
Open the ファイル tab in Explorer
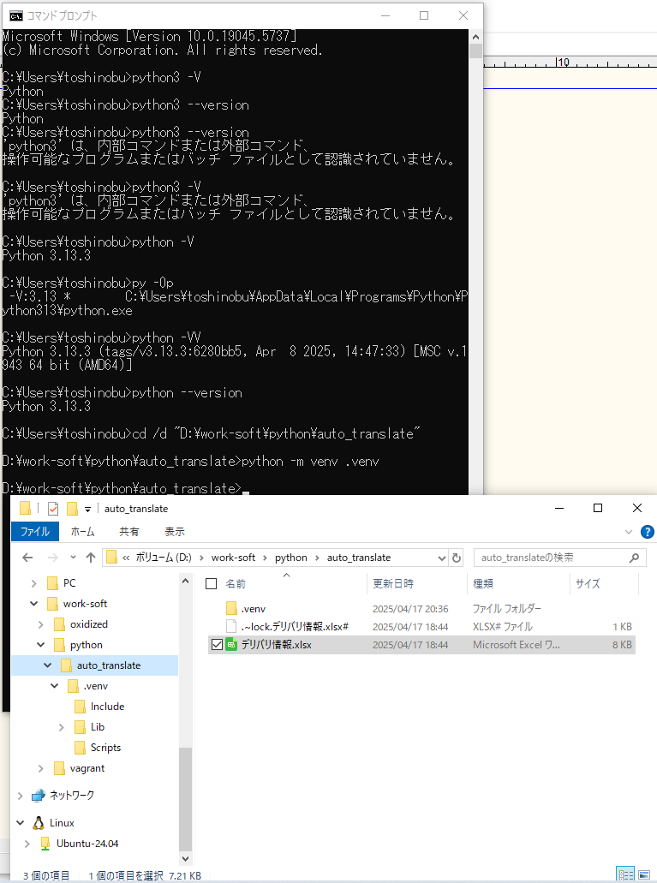pyautogui.click(x=35, y=532)
